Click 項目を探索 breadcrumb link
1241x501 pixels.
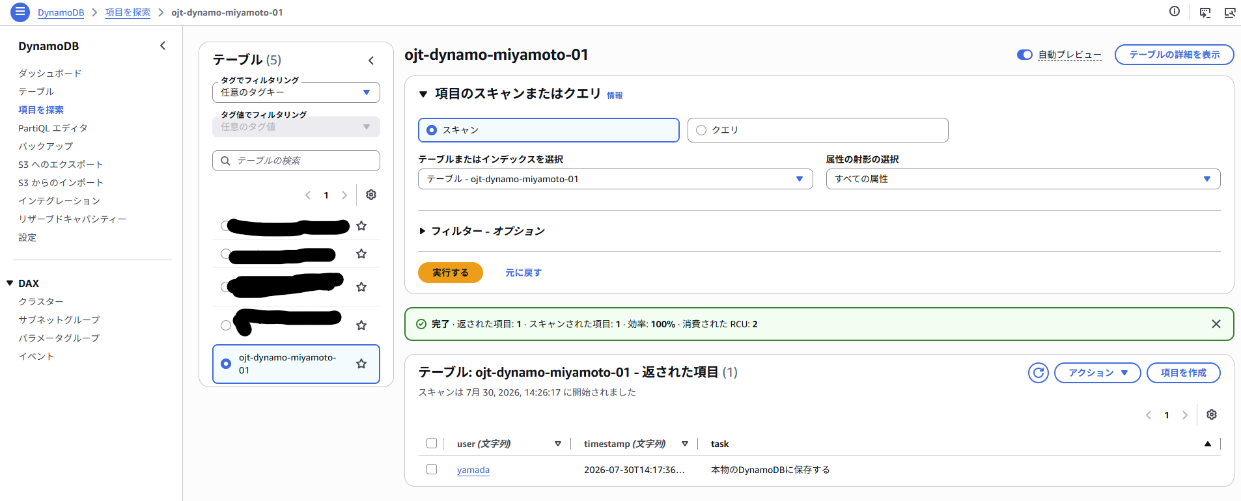(128, 12)
